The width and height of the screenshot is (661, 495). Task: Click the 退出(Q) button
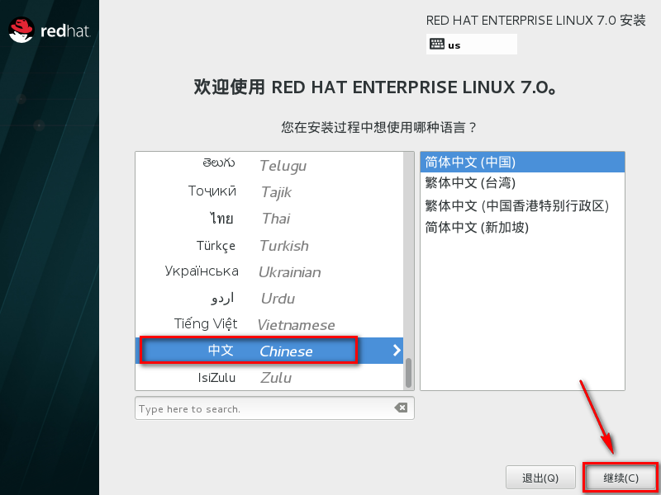540,477
